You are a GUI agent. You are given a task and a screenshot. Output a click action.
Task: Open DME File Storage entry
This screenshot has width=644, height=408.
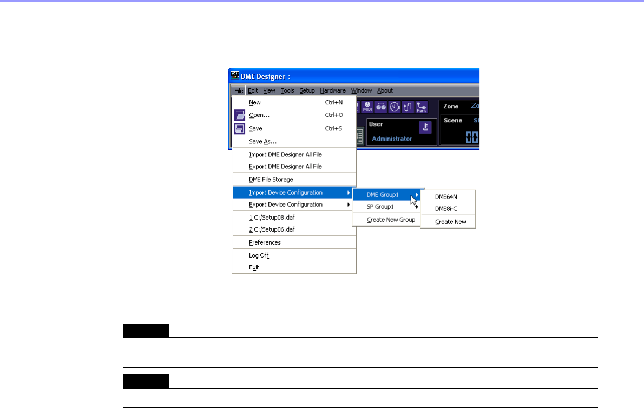(x=294, y=179)
